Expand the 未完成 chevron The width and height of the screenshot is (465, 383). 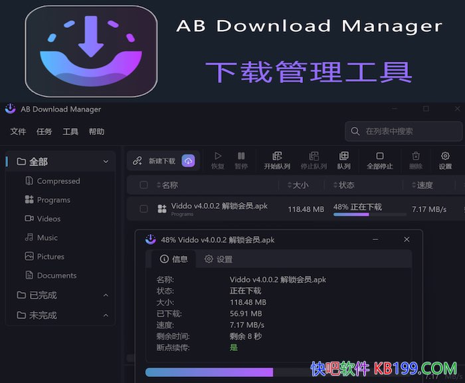(106, 315)
